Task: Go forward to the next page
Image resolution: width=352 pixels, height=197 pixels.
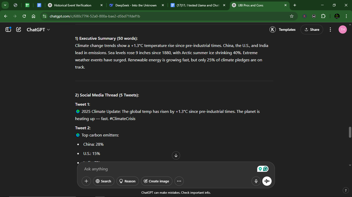Action: point(15,16)
